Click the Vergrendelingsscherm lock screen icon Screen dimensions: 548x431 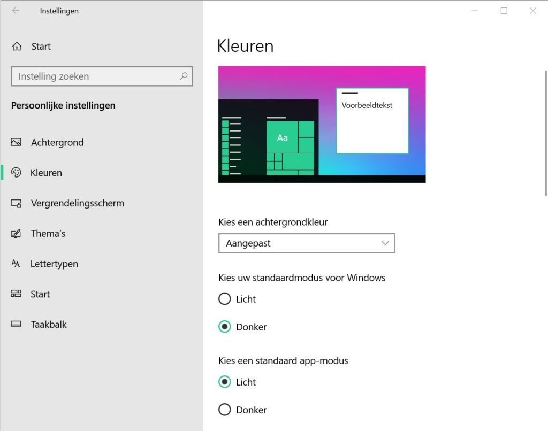tap(16, 203)
